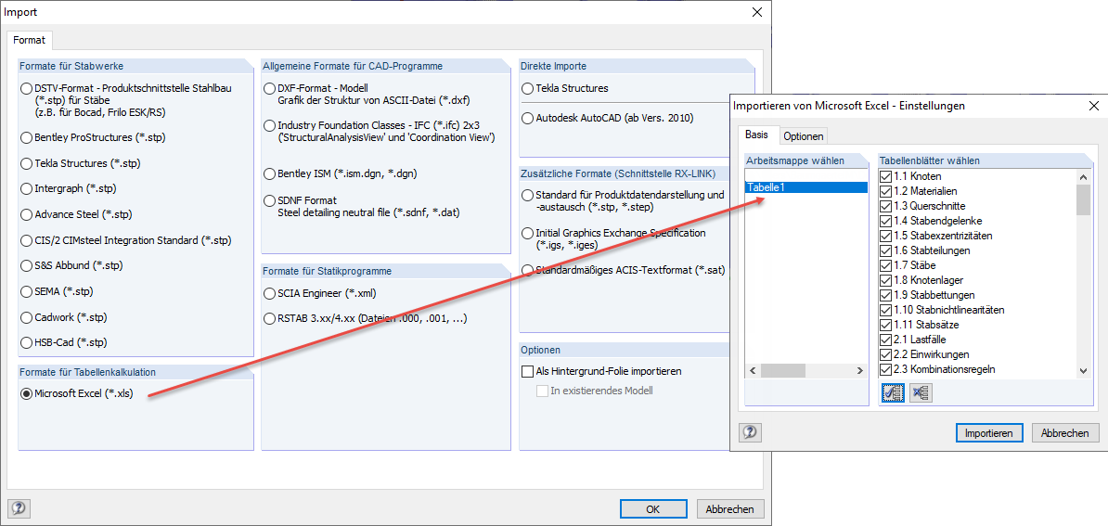Switch to the Optionen tab
The width and height of the screenshot is (1108, 526).
tap(804, 135)
